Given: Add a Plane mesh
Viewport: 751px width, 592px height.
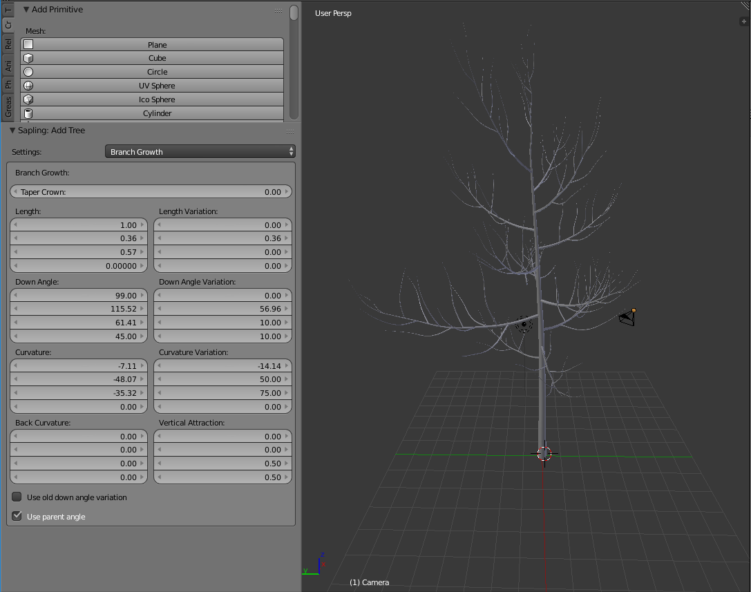Looking at the screenshot, I should pos(152,44).
